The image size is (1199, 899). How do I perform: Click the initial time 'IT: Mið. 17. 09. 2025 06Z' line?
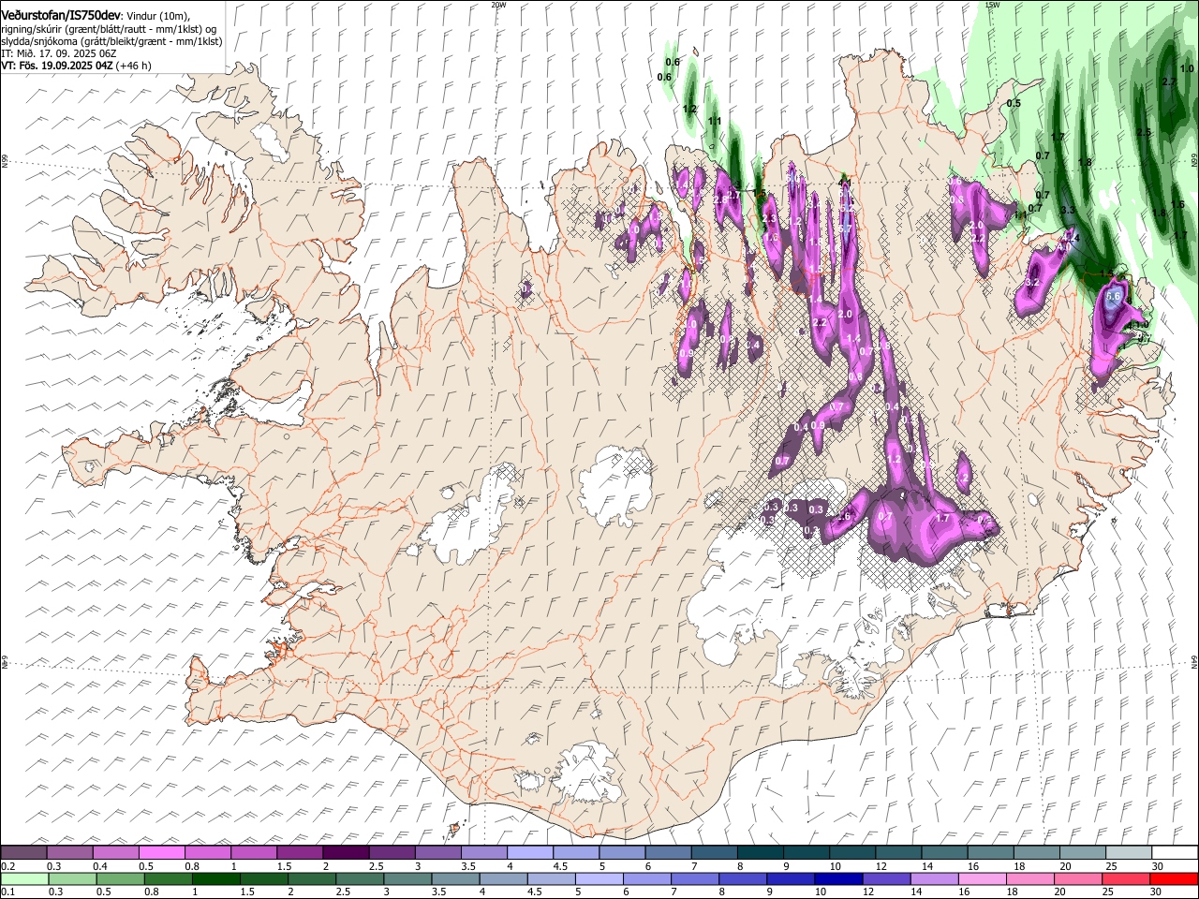(58, 53)
